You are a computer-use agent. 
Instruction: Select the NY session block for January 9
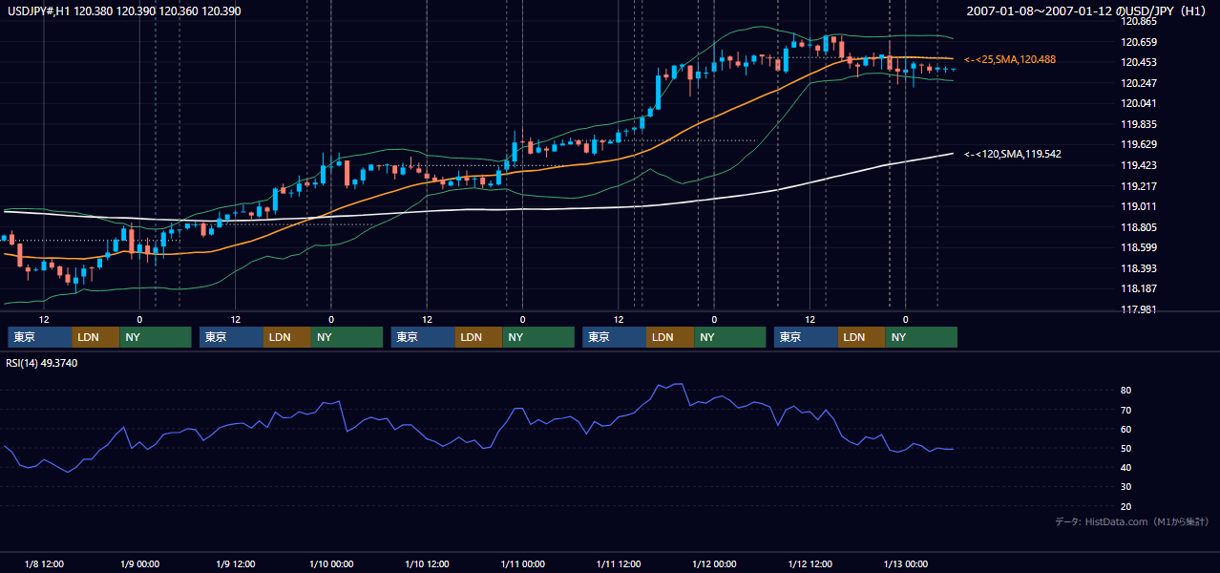point(347,337)
